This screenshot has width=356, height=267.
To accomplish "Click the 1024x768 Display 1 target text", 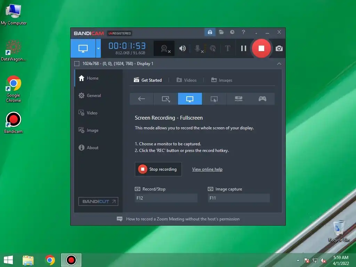I will 118,64.
